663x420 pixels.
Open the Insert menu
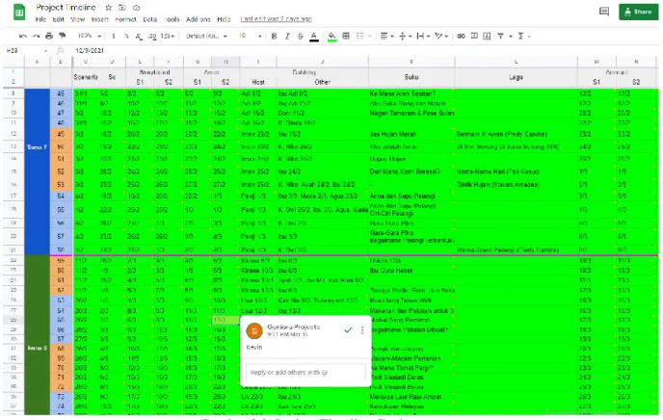[100, 19]
